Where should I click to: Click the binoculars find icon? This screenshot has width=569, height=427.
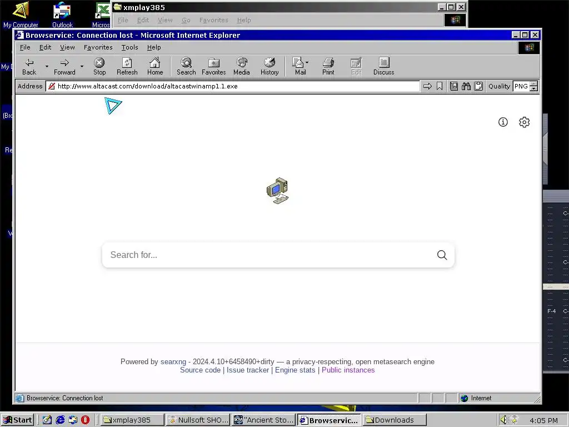(466, 86)
